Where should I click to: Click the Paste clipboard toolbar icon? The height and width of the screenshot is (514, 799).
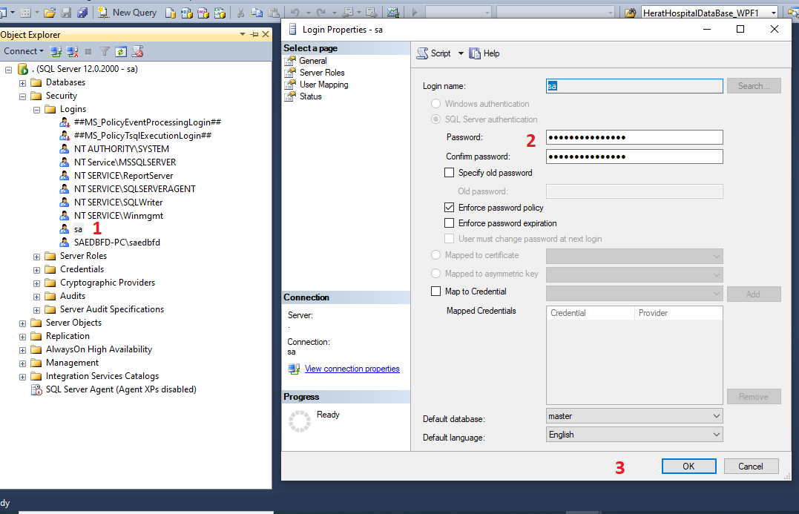274,13
